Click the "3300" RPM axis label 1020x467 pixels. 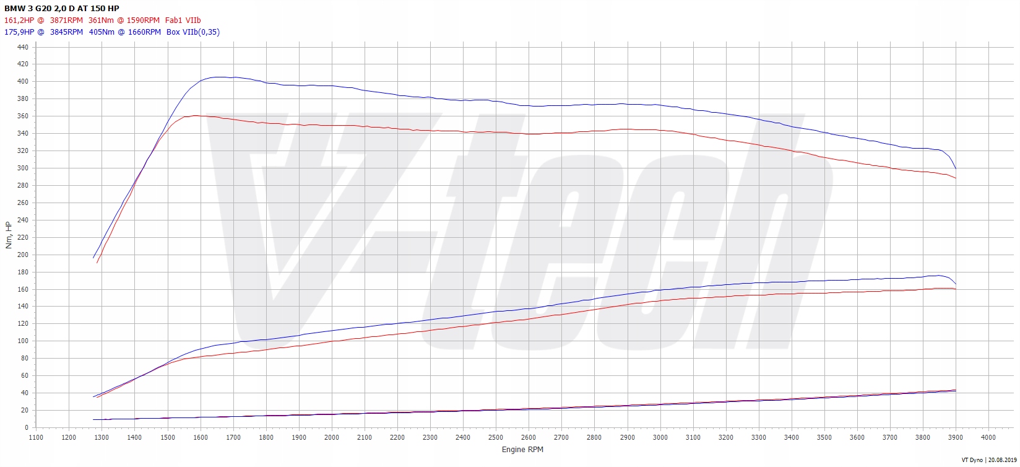pyautogui.click(x=758, y=438)
